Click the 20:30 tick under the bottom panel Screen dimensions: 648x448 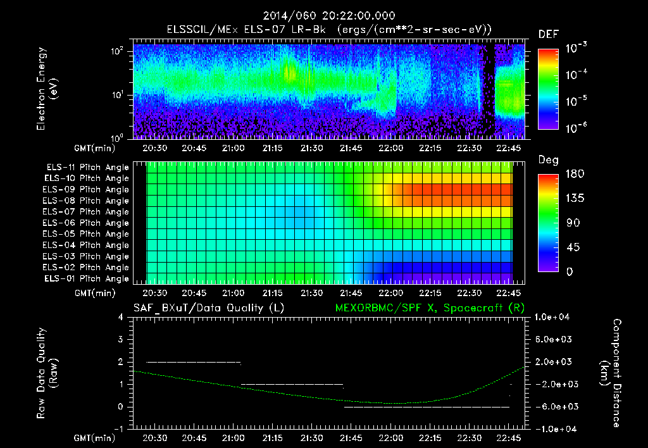(154, 438)
